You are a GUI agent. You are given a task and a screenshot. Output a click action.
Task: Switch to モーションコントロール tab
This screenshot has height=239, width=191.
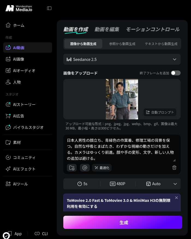click(153, 29)
